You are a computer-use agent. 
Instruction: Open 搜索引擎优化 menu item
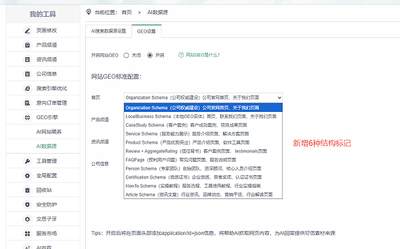coord(43,89)
